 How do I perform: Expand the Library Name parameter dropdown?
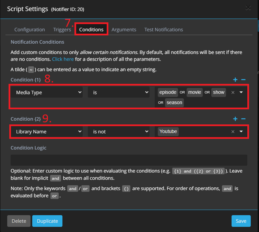point(47,132)
